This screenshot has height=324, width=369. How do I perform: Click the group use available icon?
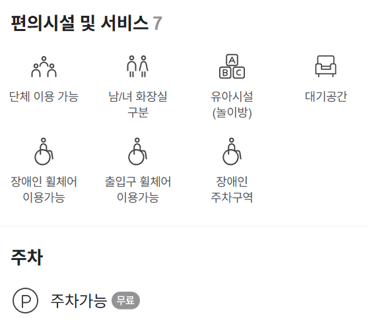(x=44, y=67)
